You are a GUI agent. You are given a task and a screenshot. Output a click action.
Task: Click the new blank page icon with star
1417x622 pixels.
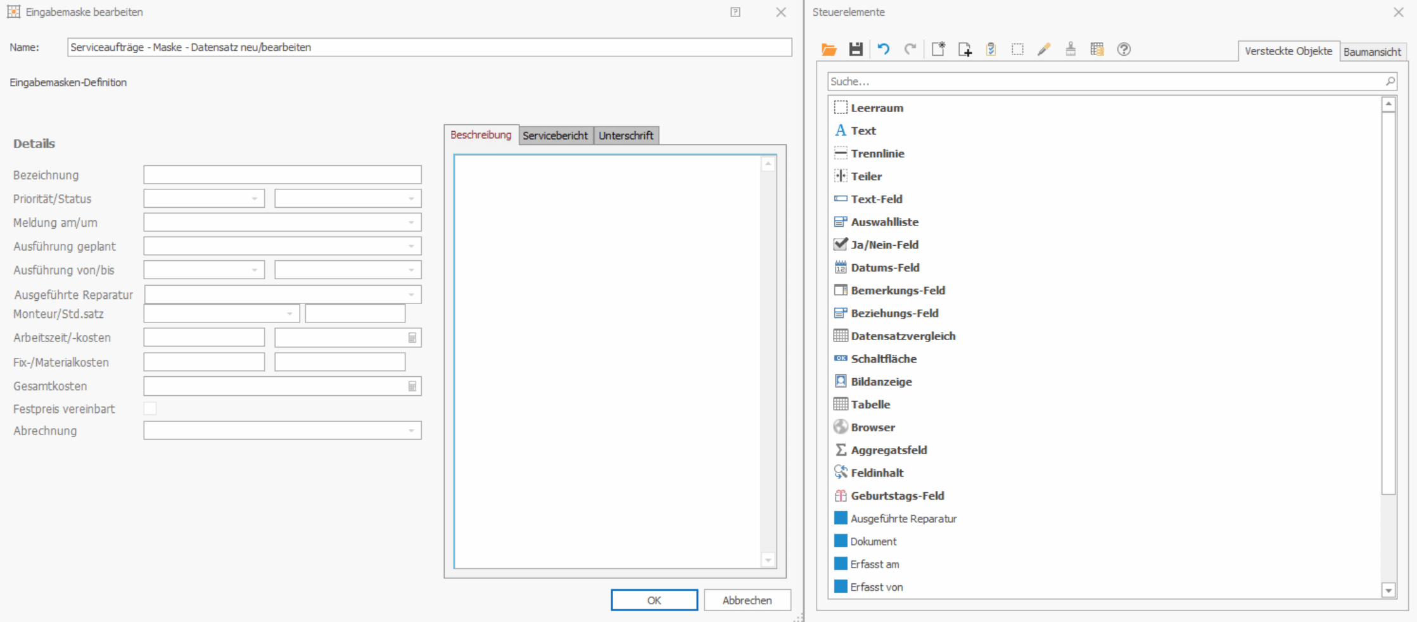(938, 49)
